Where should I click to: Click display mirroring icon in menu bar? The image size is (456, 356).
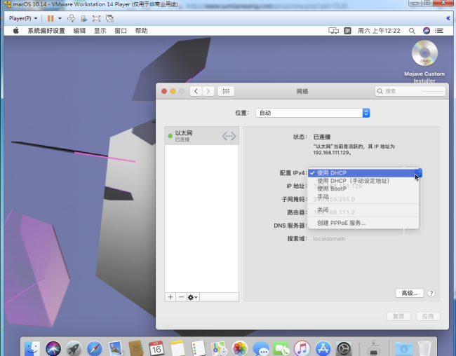(x=333, y=31)
